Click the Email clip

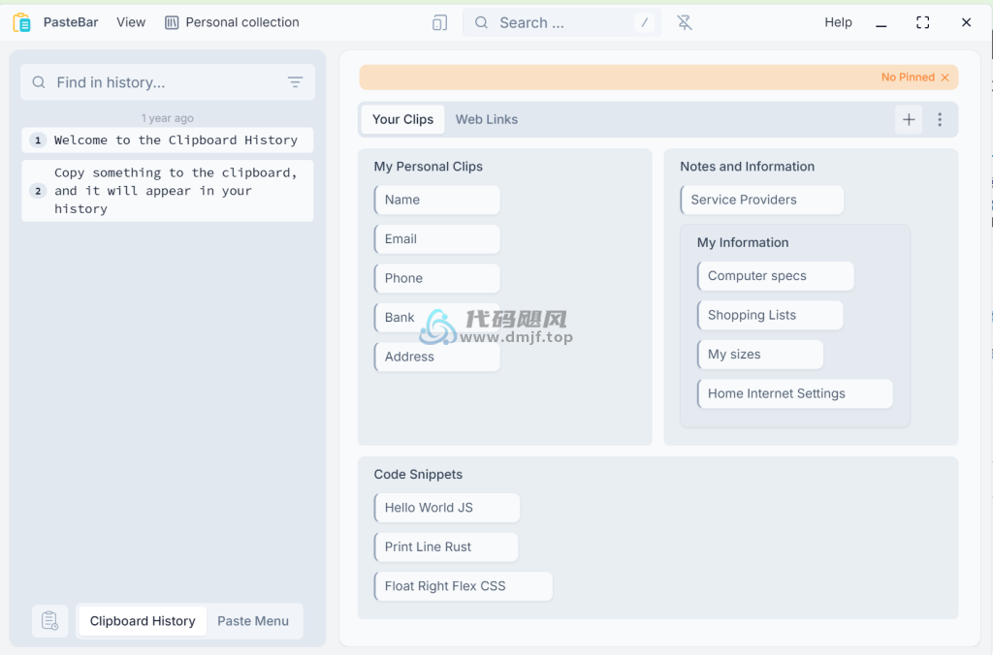pos(437,239)
